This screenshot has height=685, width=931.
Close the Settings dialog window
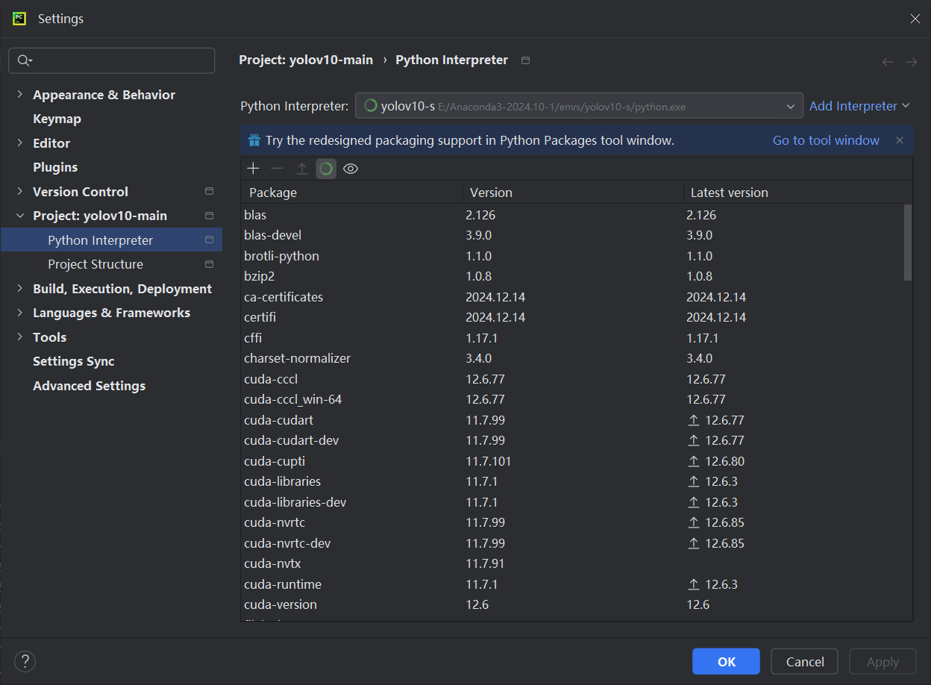click(915, 19)
